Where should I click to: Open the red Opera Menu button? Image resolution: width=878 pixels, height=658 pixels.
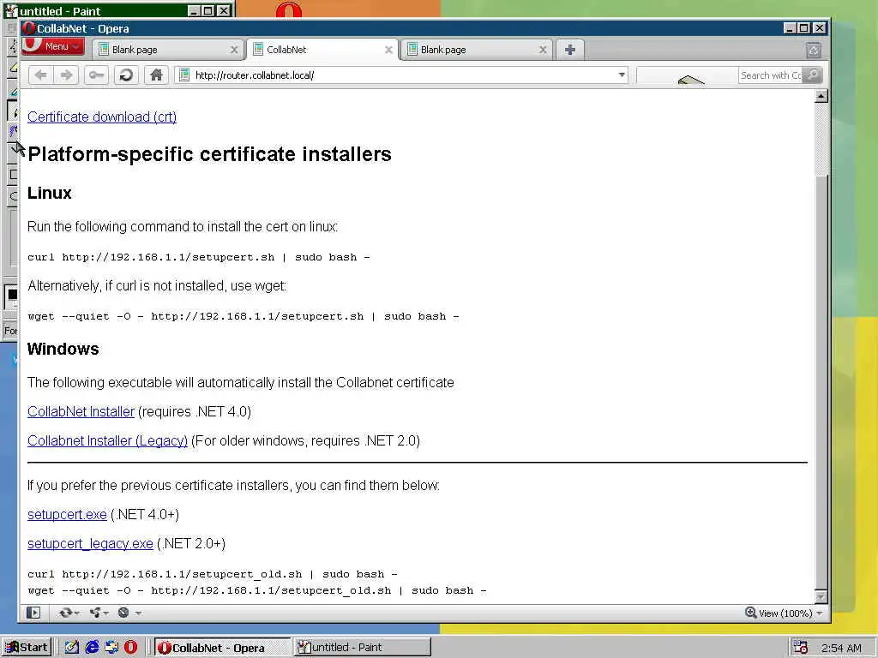tap(53, 46)
